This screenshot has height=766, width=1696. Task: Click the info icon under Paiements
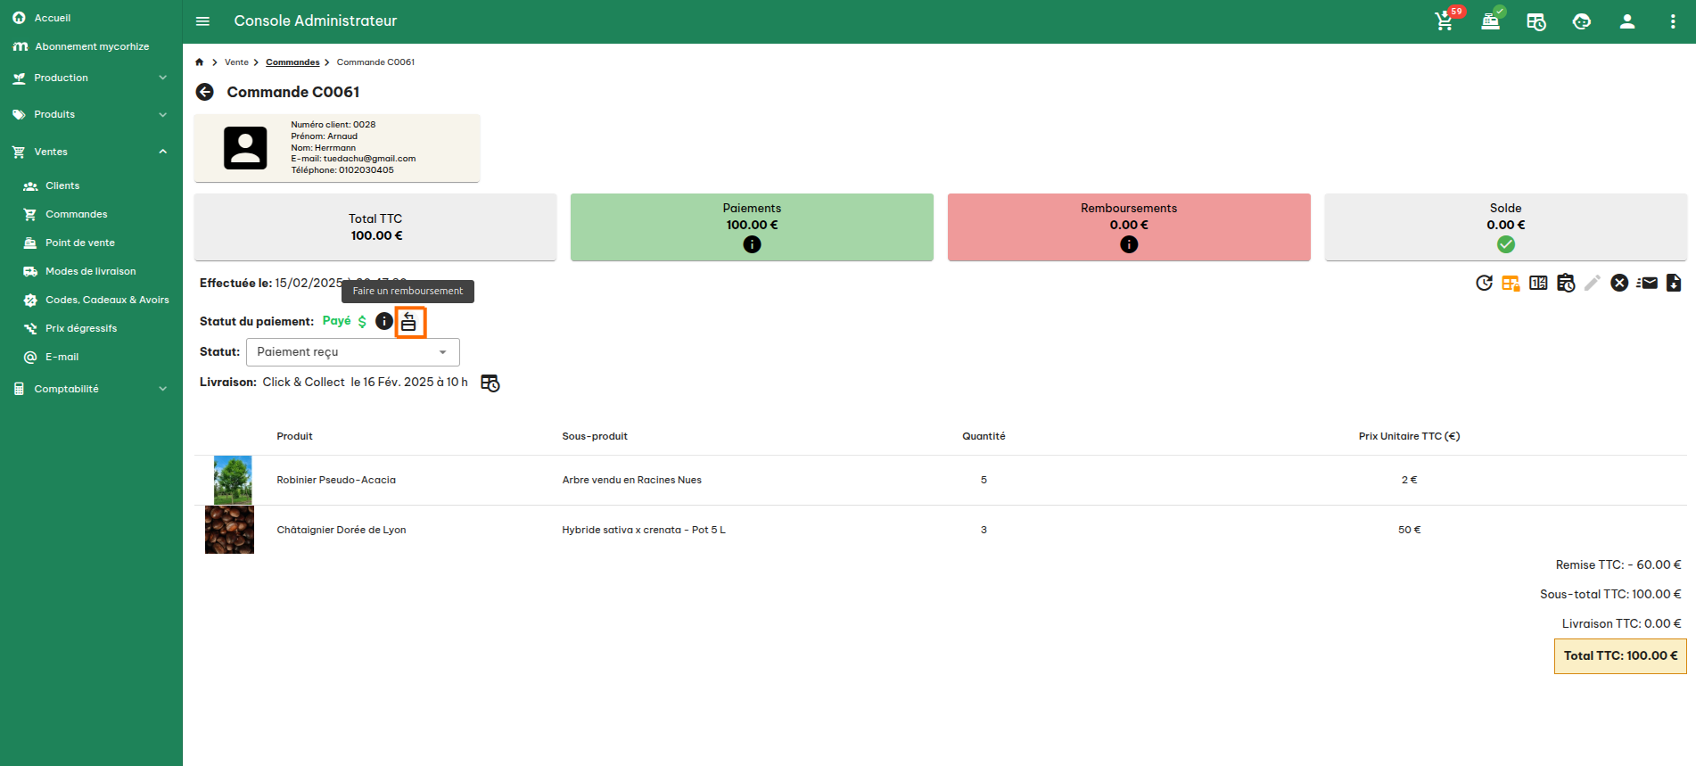coord(752,244)
